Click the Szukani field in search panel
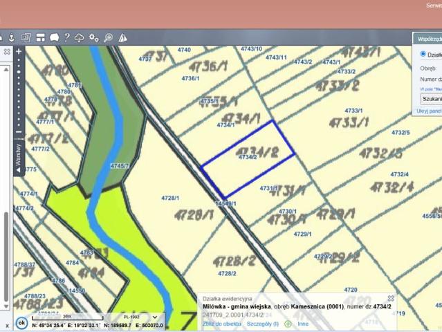The width and height of the screenshot is (442, 332). tap(432, 99)
